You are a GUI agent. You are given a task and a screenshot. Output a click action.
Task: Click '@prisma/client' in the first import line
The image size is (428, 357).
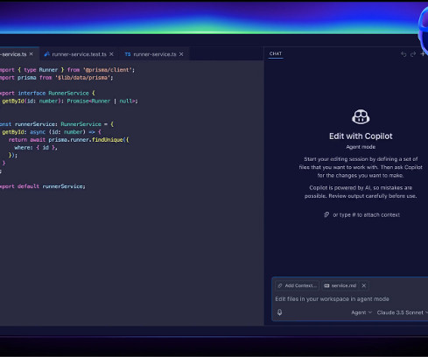[108, 70]
